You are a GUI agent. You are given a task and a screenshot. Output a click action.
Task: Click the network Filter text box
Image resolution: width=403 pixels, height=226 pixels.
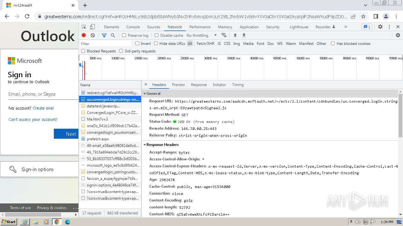point(106,44)
